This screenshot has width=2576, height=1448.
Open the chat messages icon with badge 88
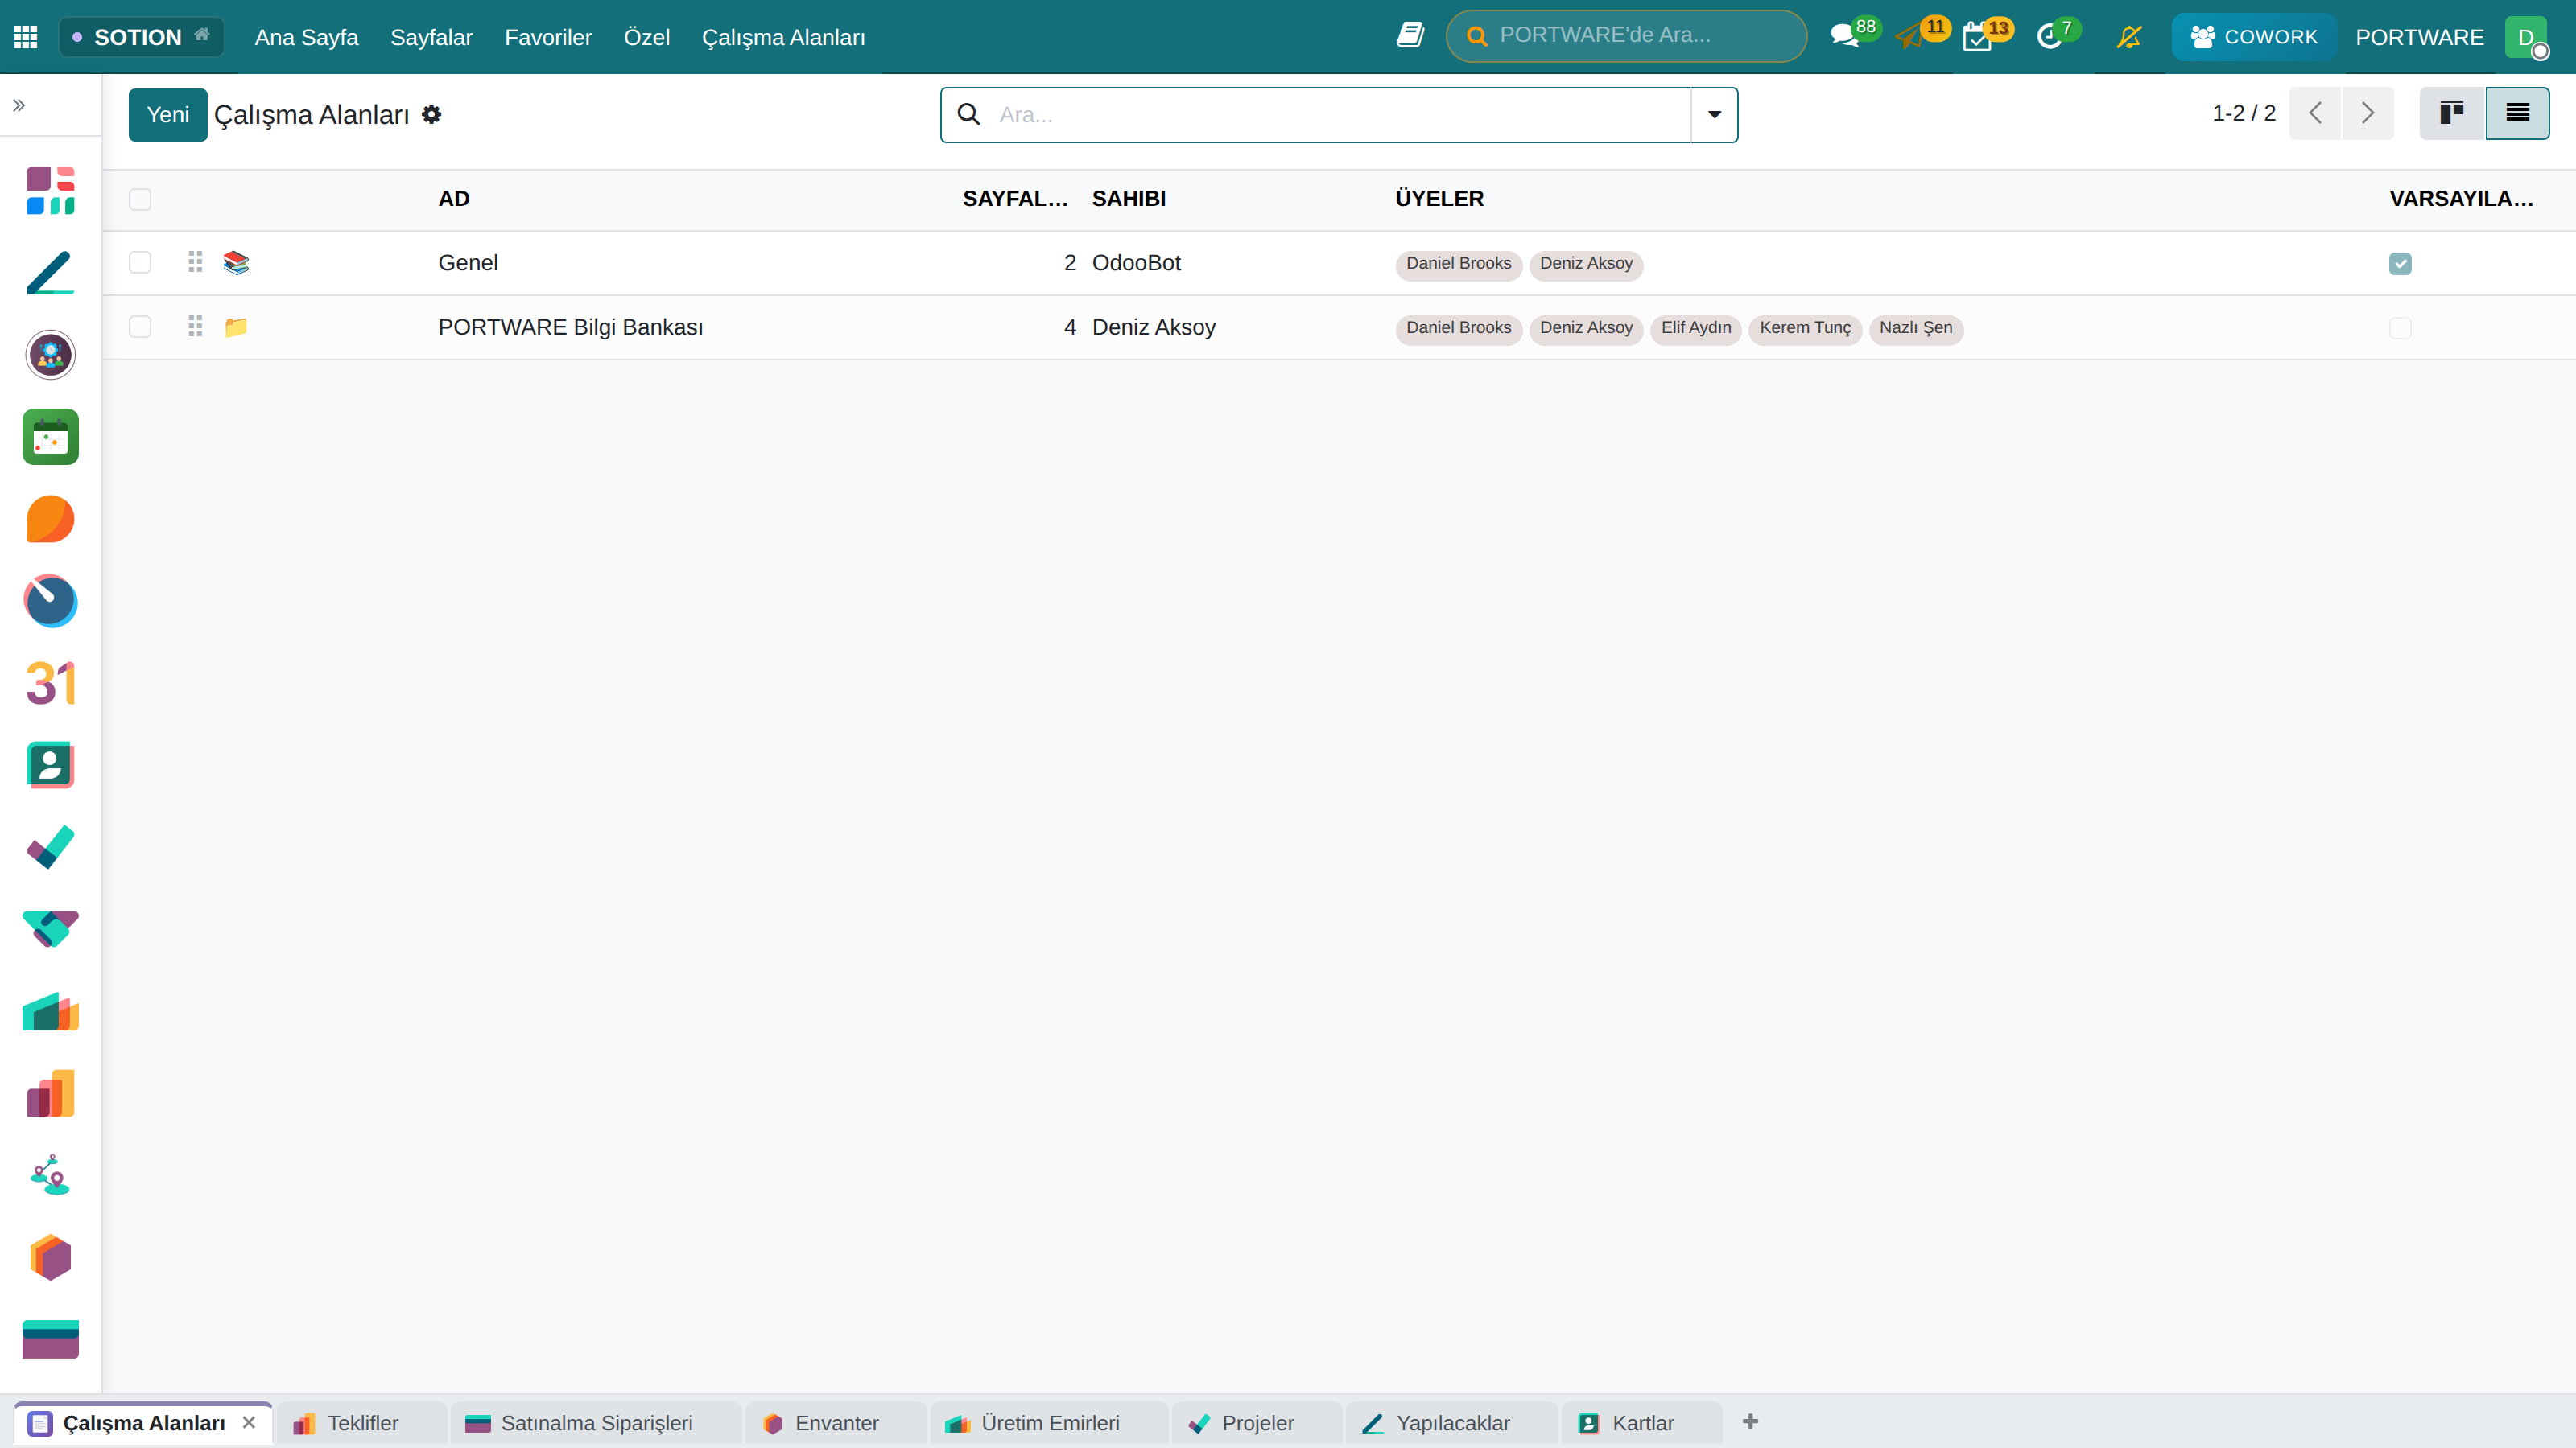[1844, 37]
